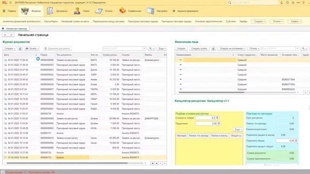Open Расходные кассовые ордера link
Image resolution: width=310 pixels, height=174 pixels.
[x=176, y=21]
